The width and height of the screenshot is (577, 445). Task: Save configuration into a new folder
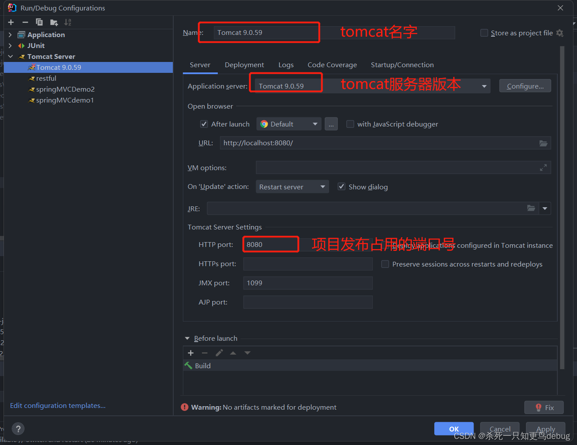pyautogui.click(x=54, y=22)
